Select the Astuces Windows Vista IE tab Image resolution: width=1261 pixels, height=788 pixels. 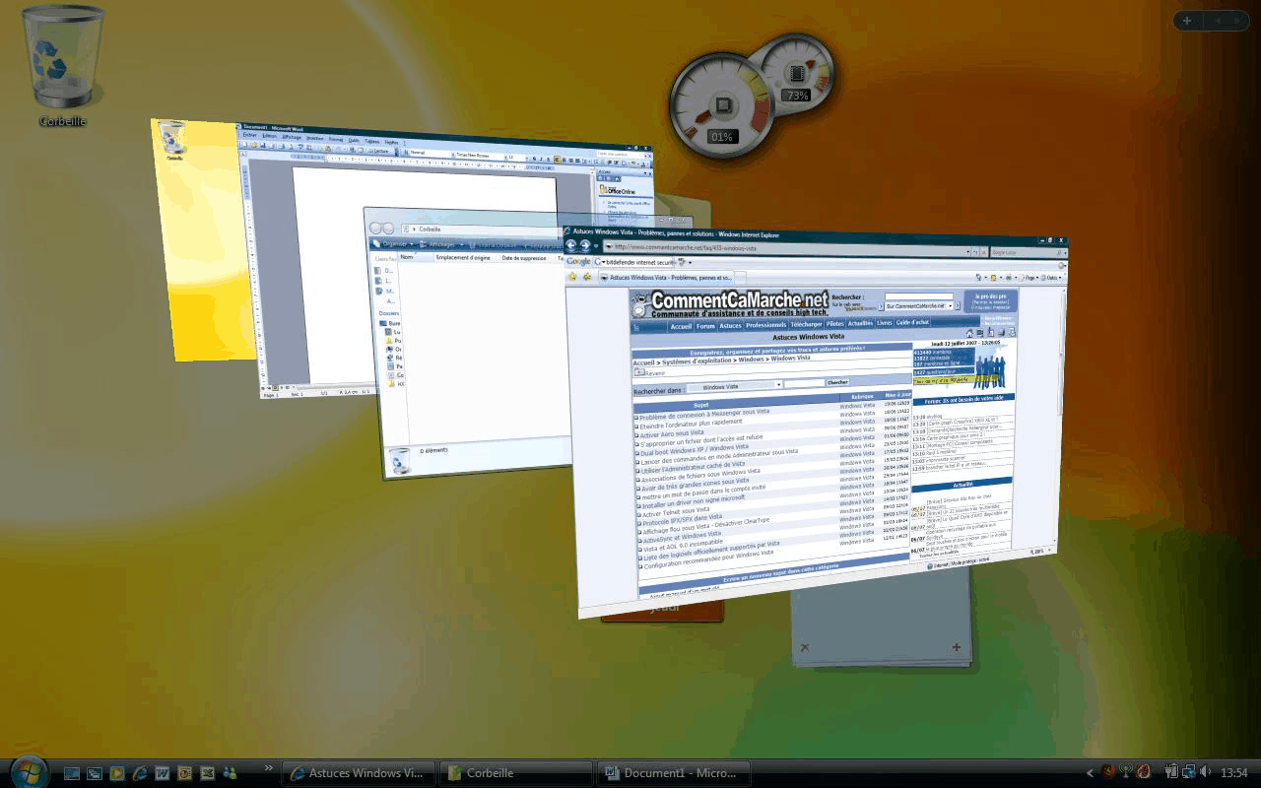click(667, 279)
